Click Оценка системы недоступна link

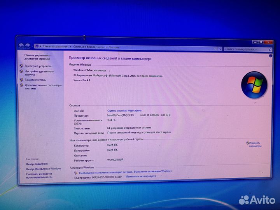click(x=124, y=110)
